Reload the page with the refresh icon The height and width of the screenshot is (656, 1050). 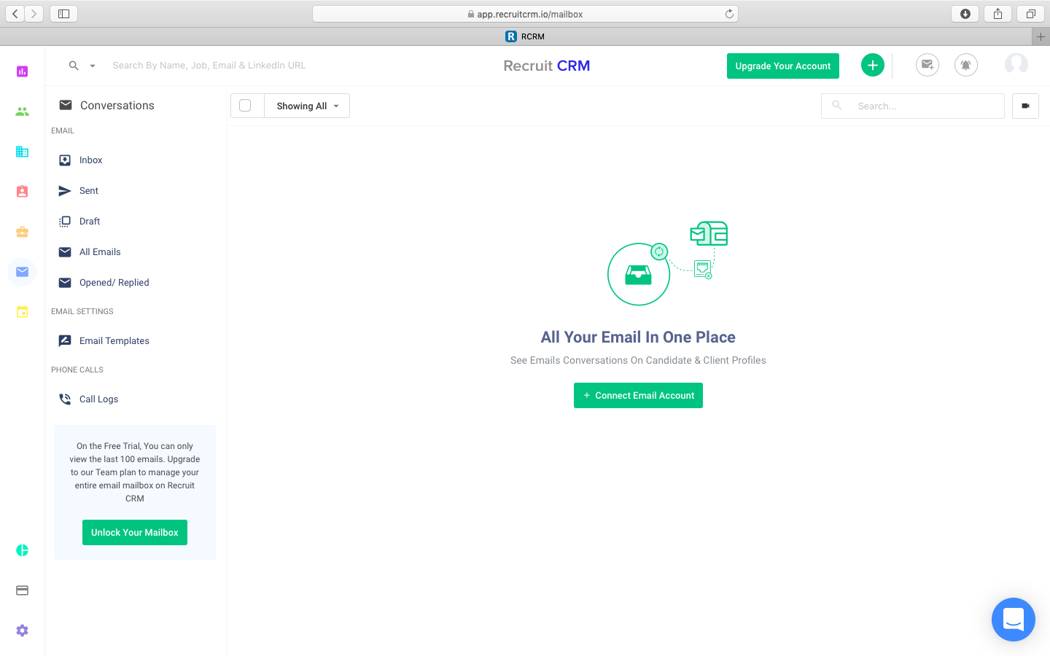coord(729,14)
